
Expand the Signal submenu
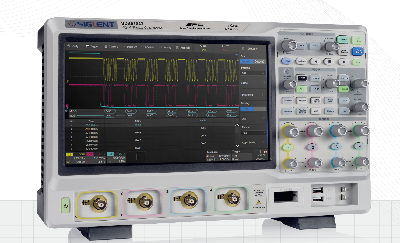(253, 83)
